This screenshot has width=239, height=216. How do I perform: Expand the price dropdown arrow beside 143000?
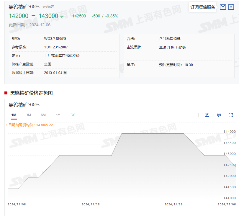tap(62, 16)
